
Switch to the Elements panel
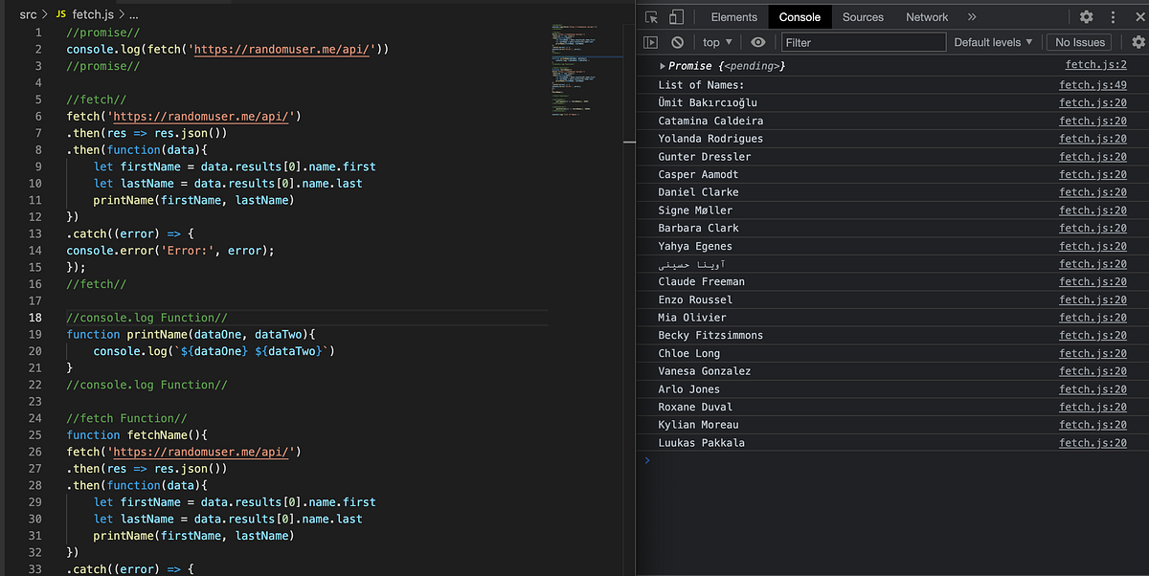[734, 16]
